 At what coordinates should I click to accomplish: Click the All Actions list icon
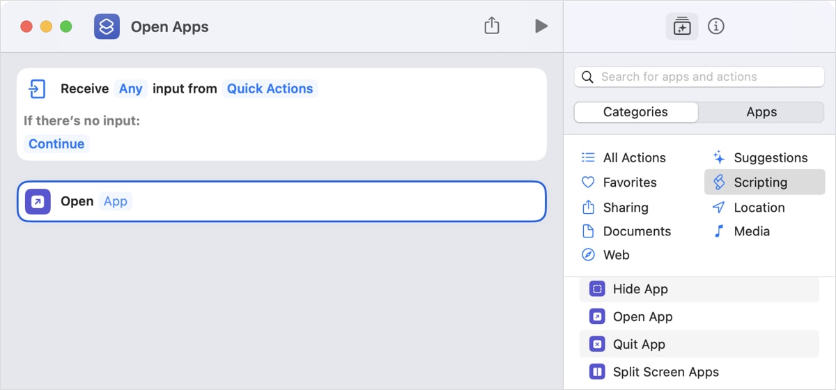[588, 157]
